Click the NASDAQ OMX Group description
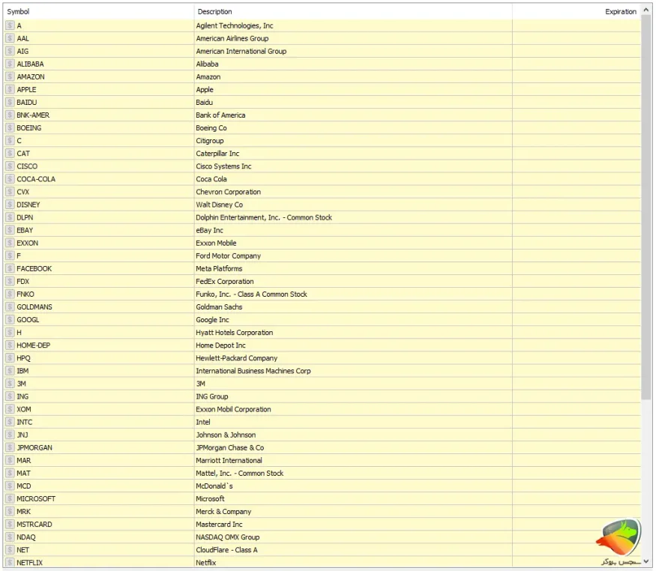The width and height of the screenshot is (656, 571). coord(228,537)
